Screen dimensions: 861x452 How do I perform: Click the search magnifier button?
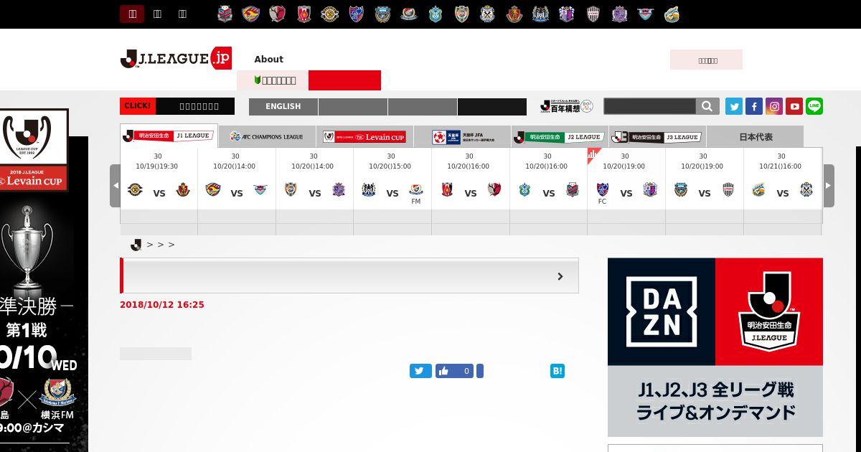point(707,106)
